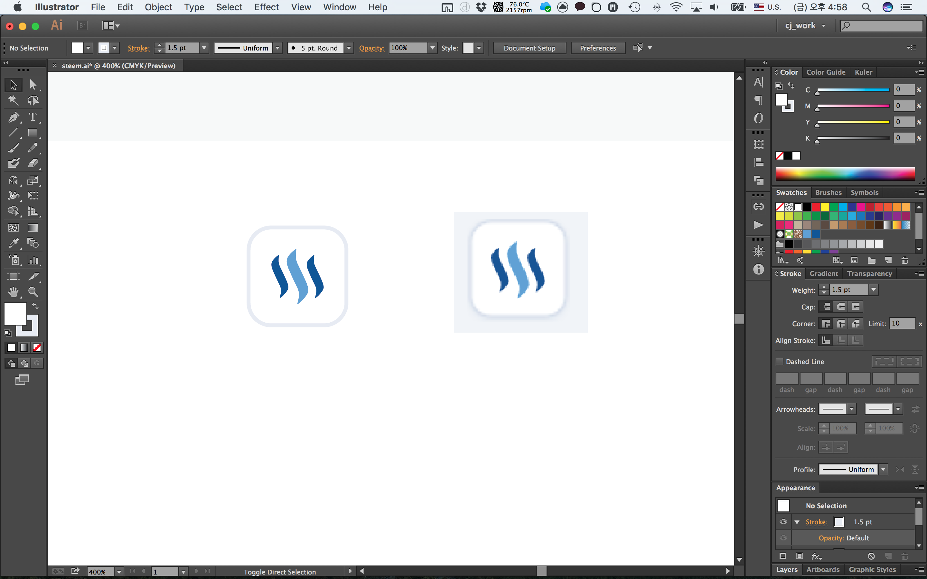Open stroke weight dropdown in control bar

[x=204, y=48]
